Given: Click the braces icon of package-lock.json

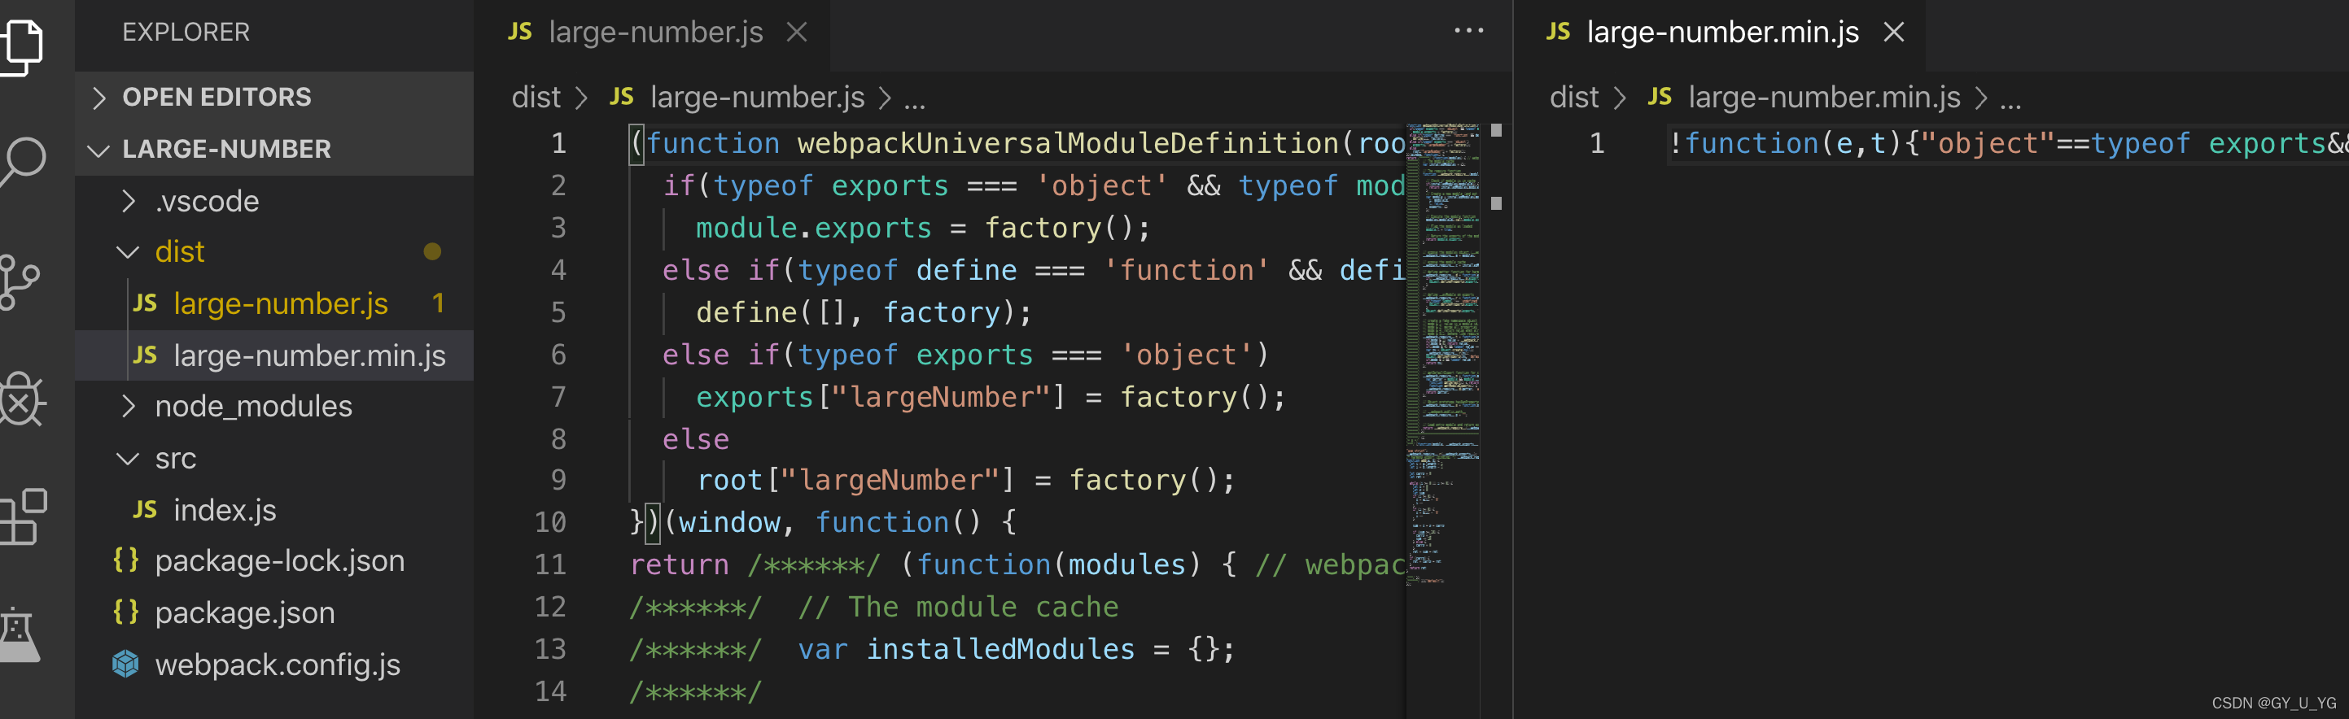Looking at the screenshot, I should point(126,560).
